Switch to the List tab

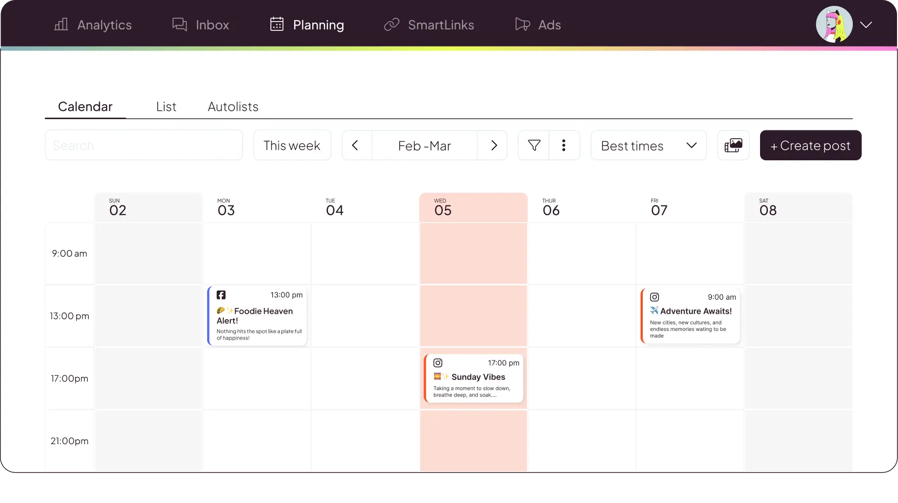point(166,107)
